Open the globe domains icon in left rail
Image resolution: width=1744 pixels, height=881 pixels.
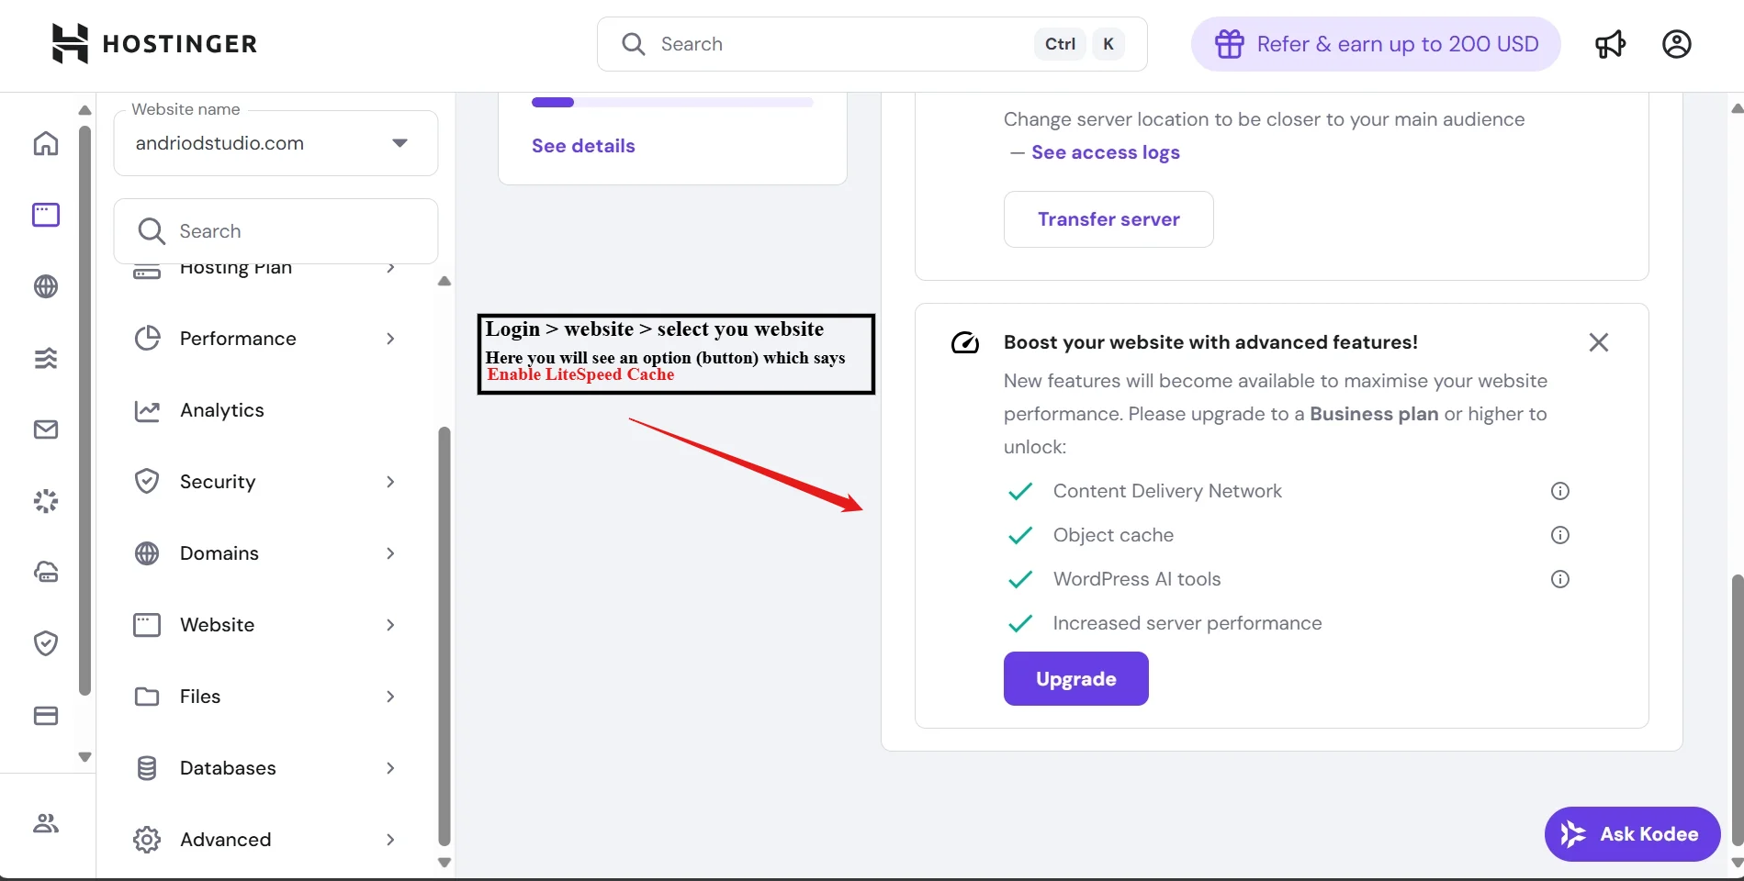pyautogui.click(x=46, y=286)
